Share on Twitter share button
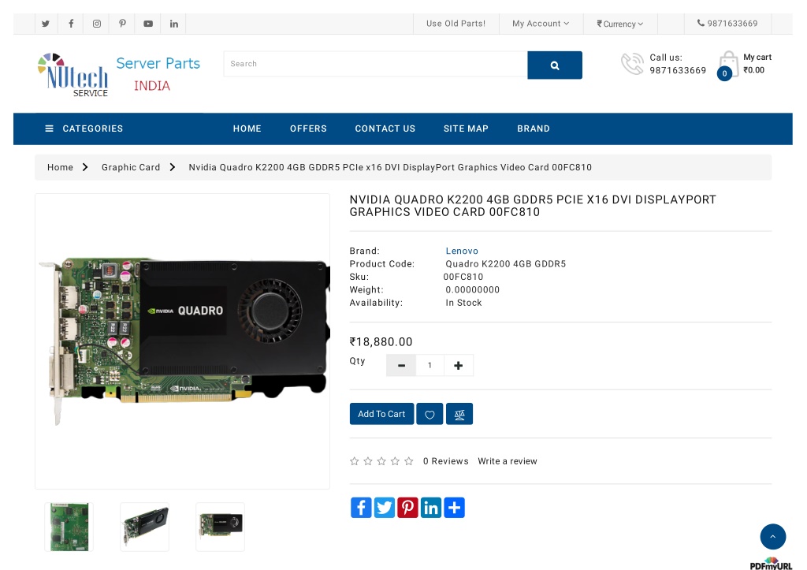This screenshot has width=807, height=570. (385, 508)
